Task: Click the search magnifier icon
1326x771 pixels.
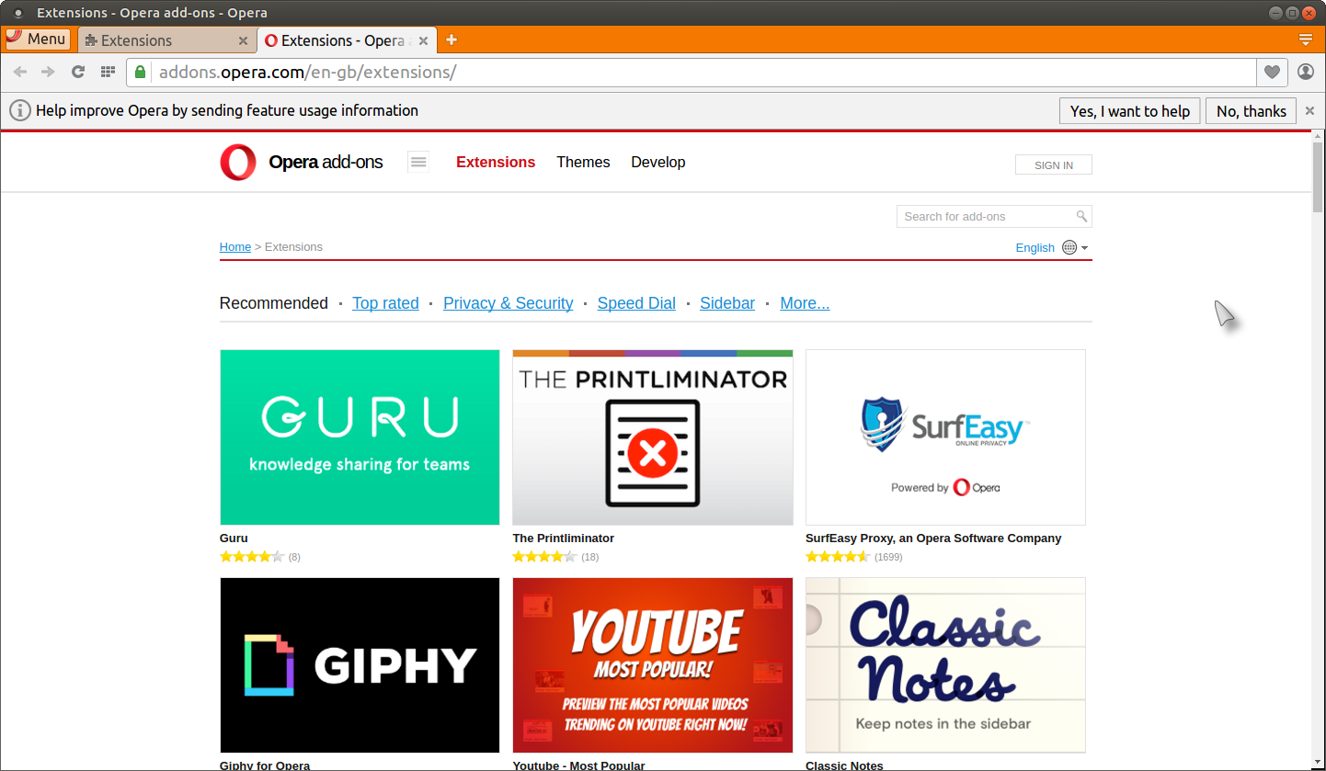Action: click(x=1082, y=216)
